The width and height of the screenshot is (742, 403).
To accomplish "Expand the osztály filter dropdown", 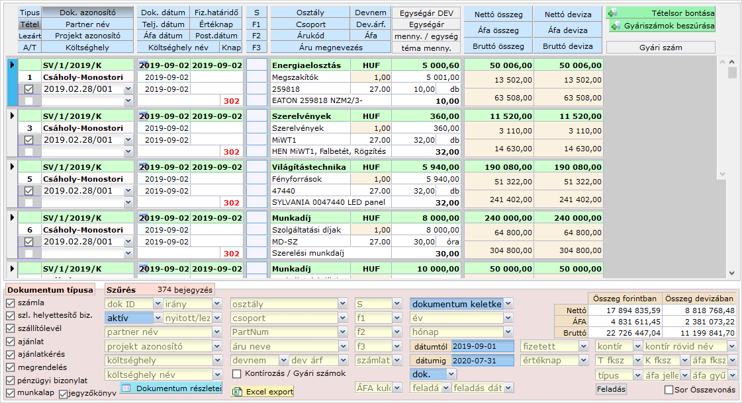I will (x=342, y=305).
